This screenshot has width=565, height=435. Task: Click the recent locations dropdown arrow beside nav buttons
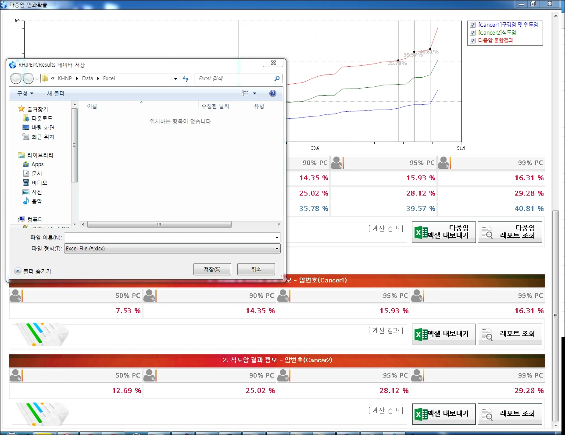(37, 79)
